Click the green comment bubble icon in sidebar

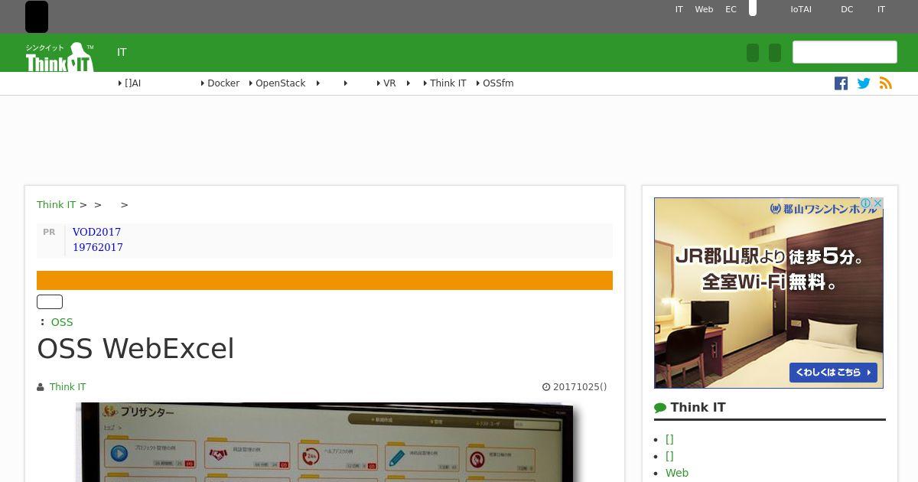(660, 408)
